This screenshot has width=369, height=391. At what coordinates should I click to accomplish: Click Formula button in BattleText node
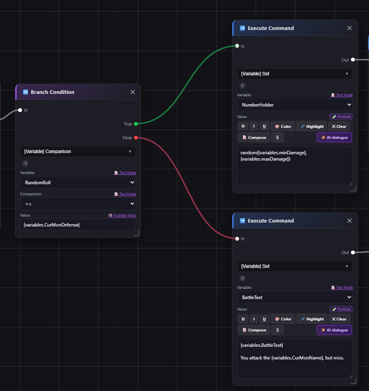point(341,309)
